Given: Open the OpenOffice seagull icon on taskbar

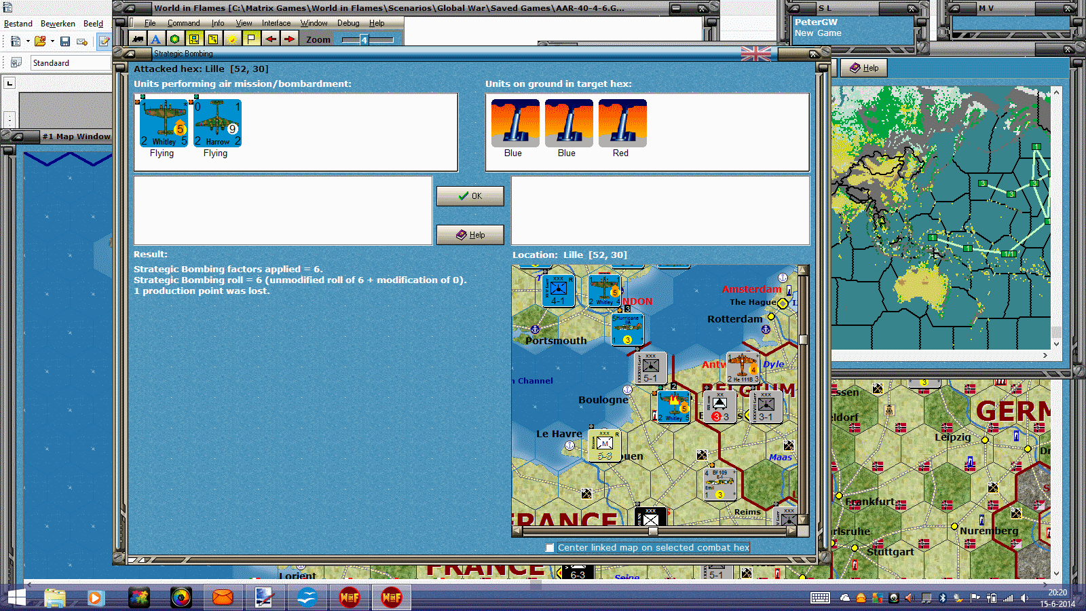Looking at the screenshot, I should [x=307, y=598].
